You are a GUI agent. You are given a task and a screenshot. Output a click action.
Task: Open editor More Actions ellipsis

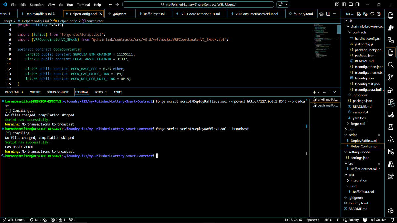coord(335,14)
